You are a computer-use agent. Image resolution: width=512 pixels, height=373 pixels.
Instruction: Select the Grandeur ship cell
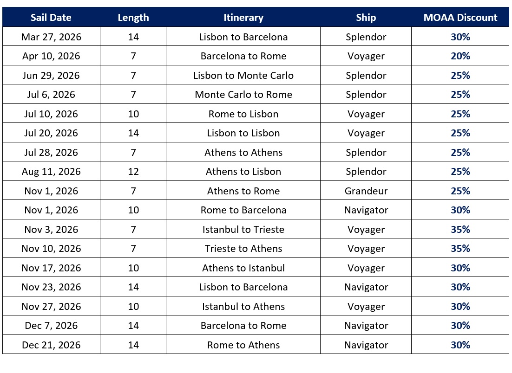(366, 191)
